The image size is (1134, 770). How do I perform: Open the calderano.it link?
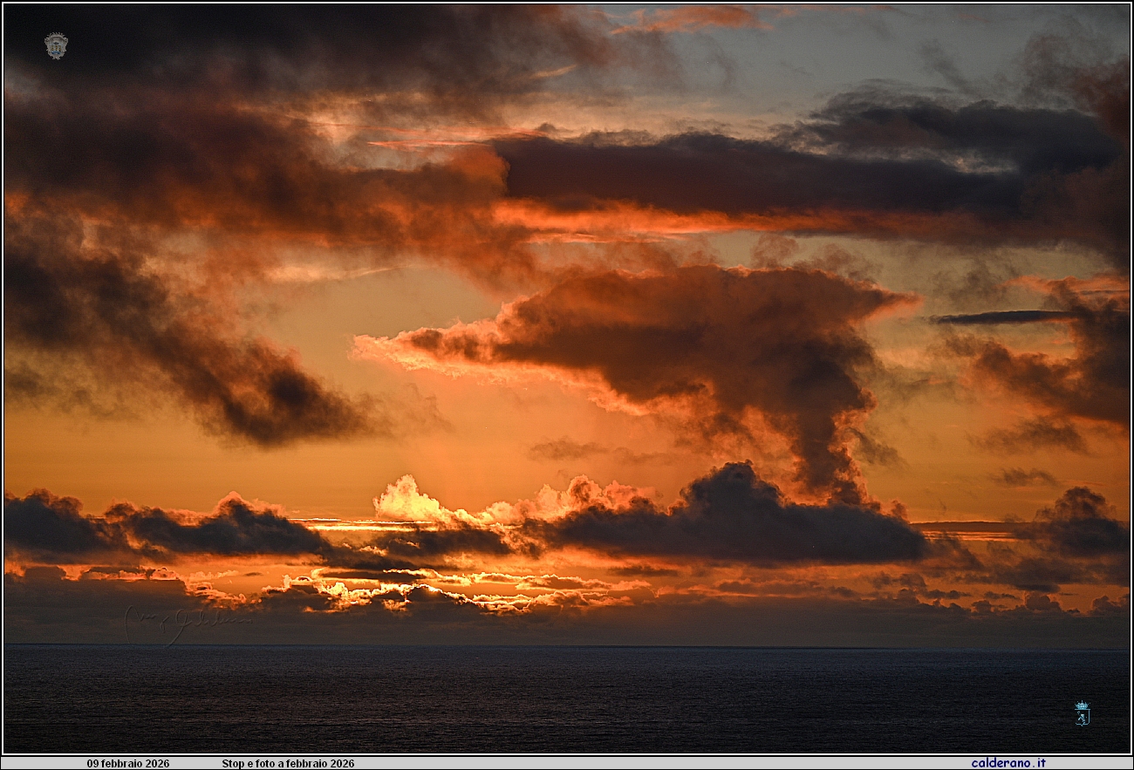(x=1008, y=763)
